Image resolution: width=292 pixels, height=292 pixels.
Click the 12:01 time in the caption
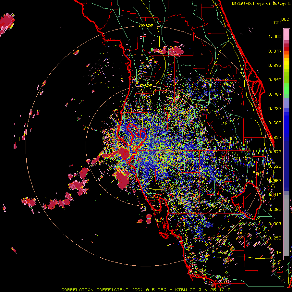[x=226, y=290]
